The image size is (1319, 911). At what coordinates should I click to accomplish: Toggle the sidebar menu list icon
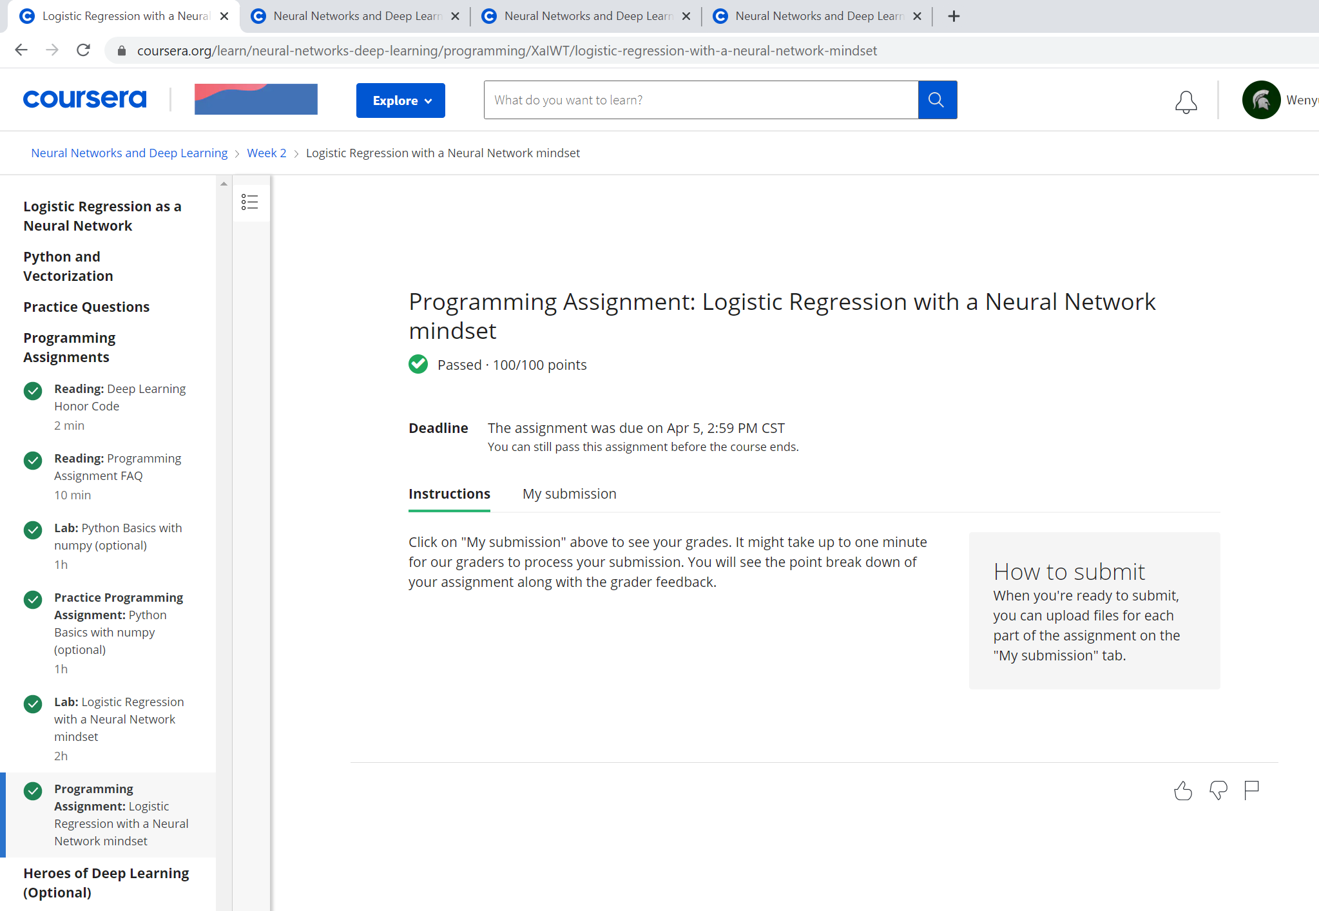(x=250, y=202)
